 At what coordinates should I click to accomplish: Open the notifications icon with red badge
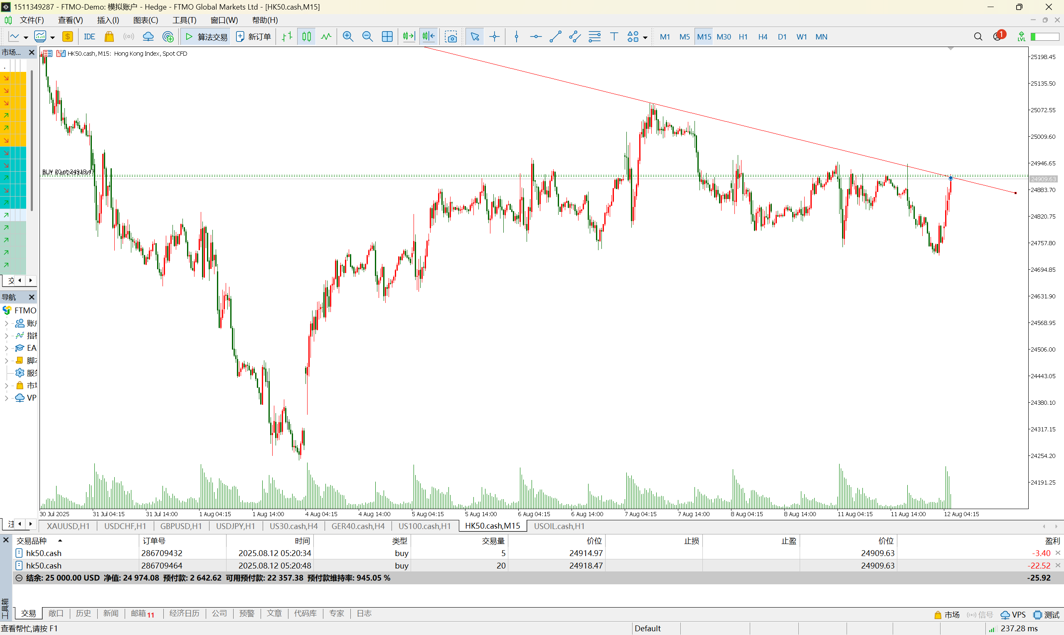point(999,36)
